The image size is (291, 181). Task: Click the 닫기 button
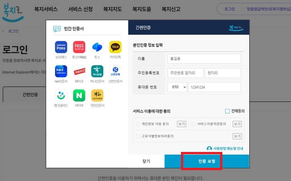[x=146, y=161]
